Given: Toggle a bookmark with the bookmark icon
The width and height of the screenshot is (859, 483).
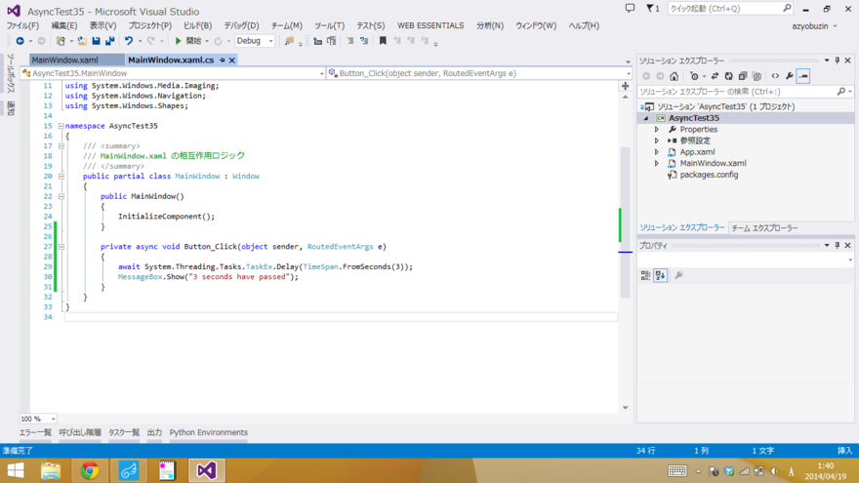Looking at the screenshot, I should pyautogui.click(x=383, y=41).
